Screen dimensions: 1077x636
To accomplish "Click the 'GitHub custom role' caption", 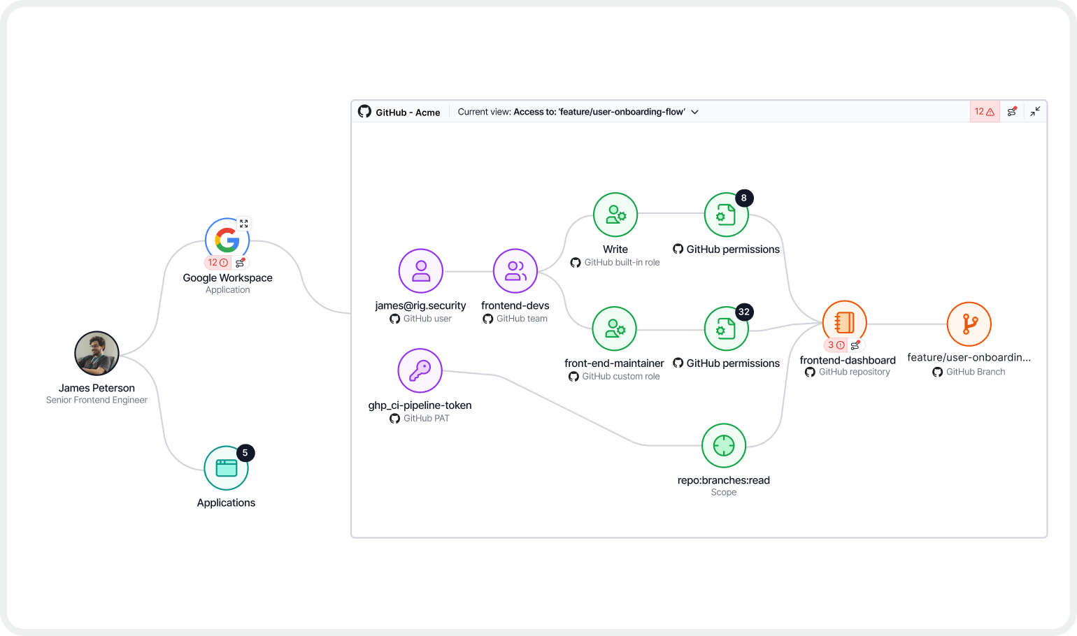I will click(x=621, y=377).
